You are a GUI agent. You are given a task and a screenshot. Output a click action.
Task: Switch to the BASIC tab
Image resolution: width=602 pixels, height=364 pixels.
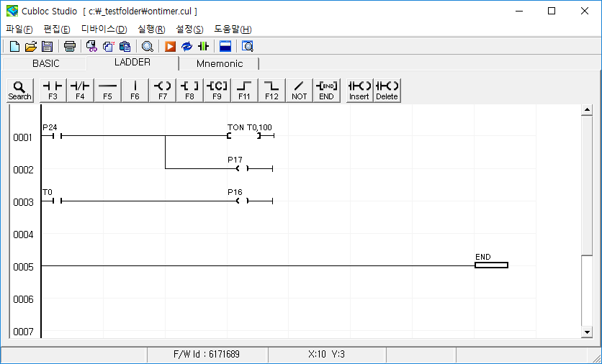click(46, 63)
